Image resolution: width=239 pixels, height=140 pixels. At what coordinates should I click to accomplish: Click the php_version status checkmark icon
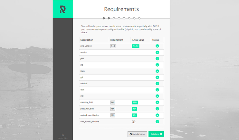click(x=157, y=46)
